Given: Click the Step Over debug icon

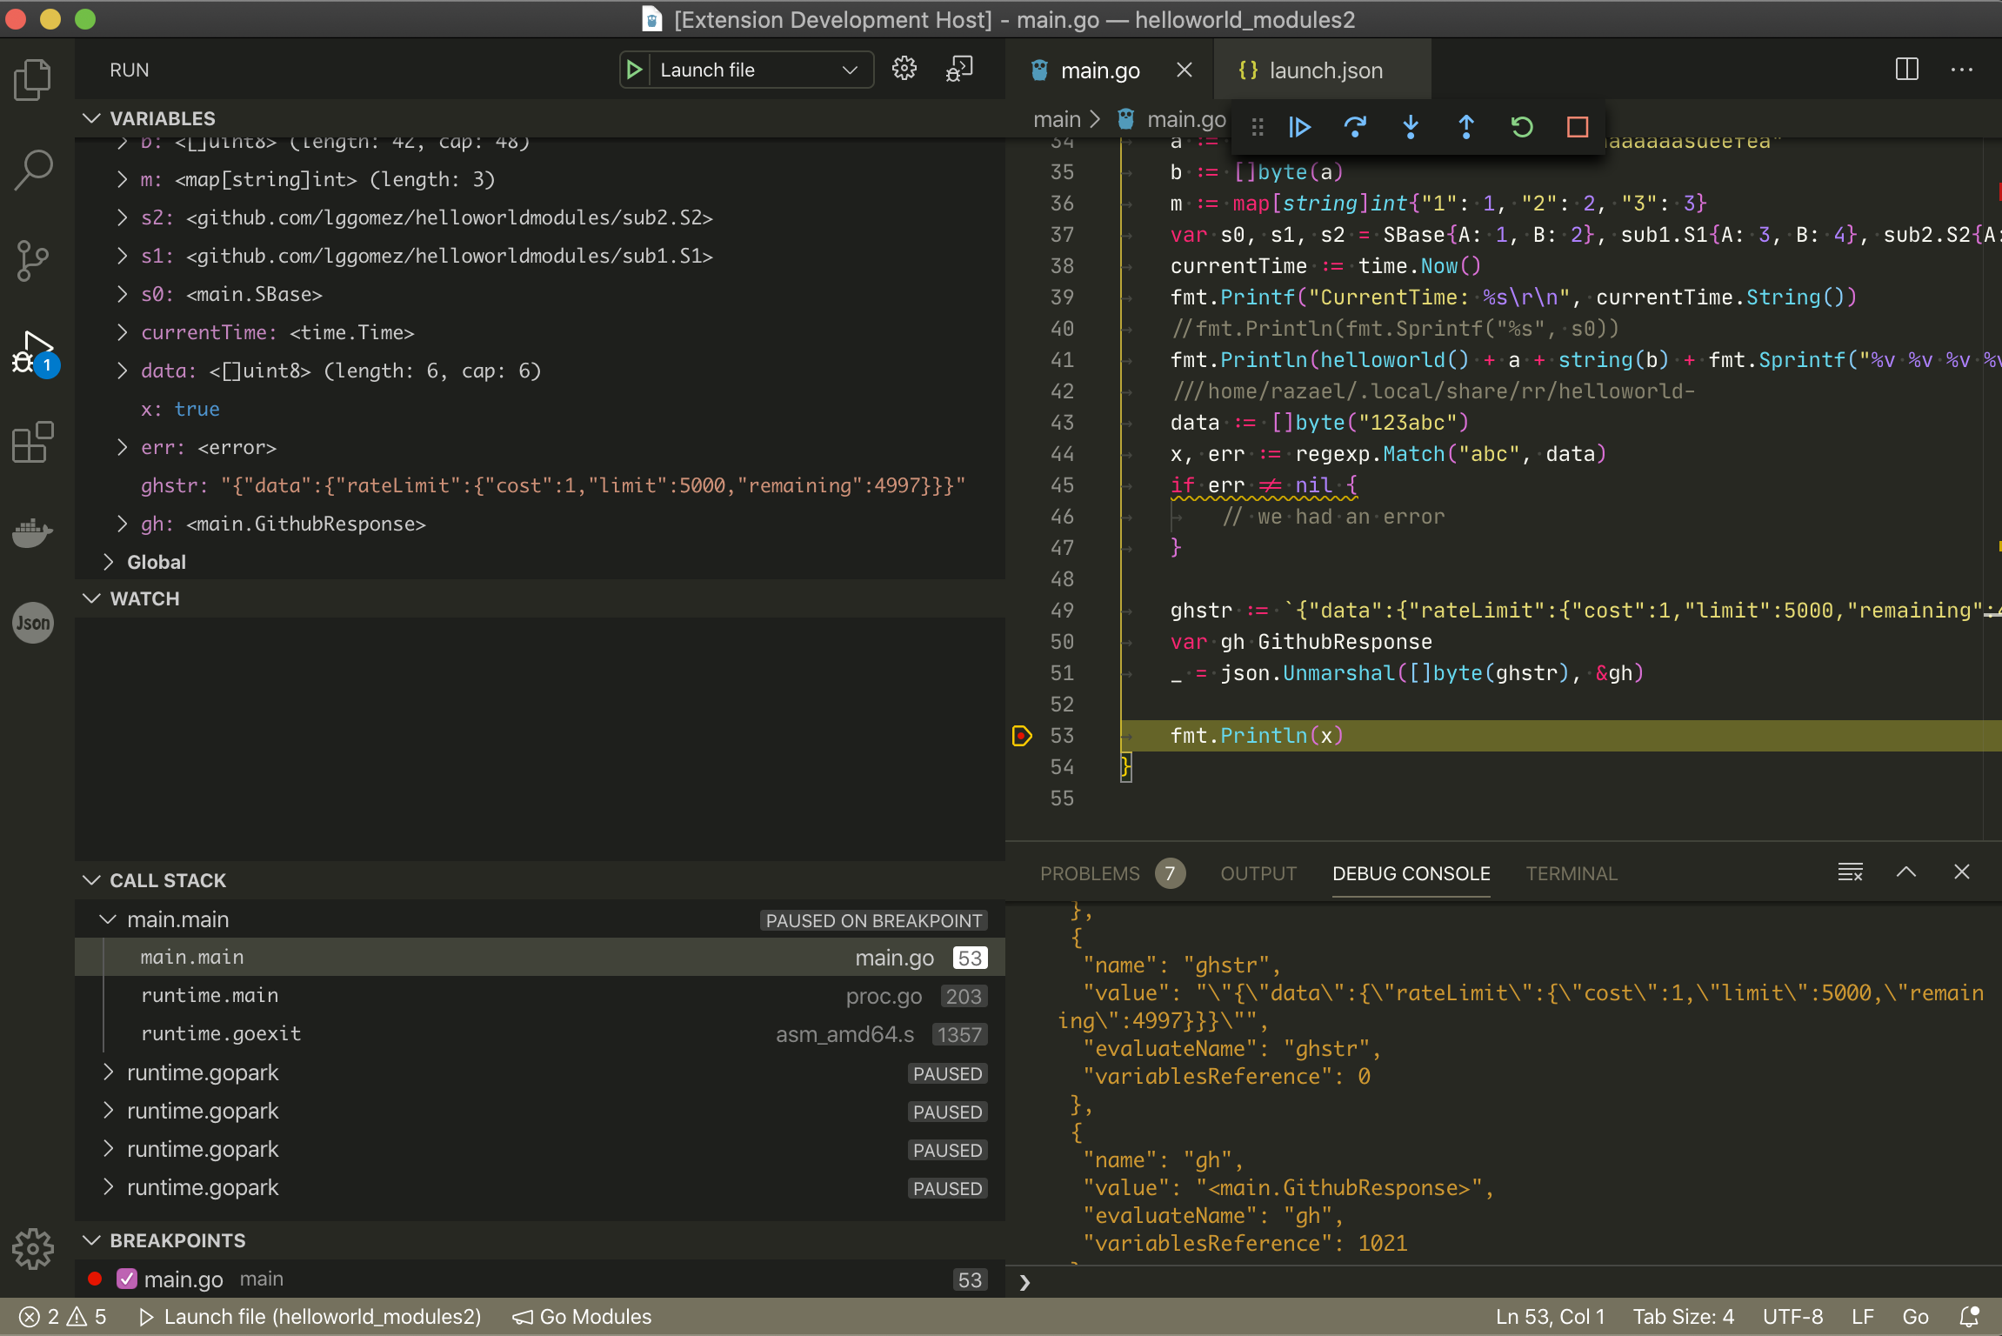Looking at the screenshot, I should [x=1354, y=127].
